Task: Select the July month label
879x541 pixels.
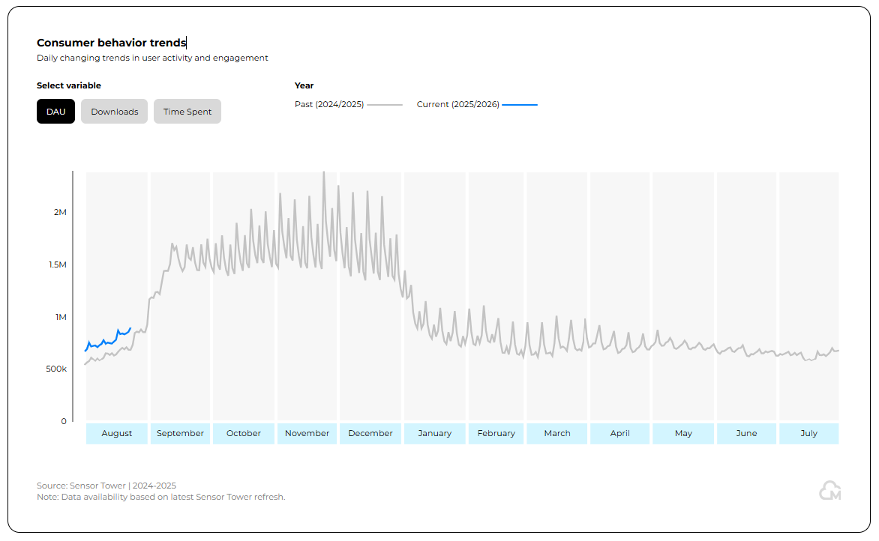Action: [x=808, y=433]
